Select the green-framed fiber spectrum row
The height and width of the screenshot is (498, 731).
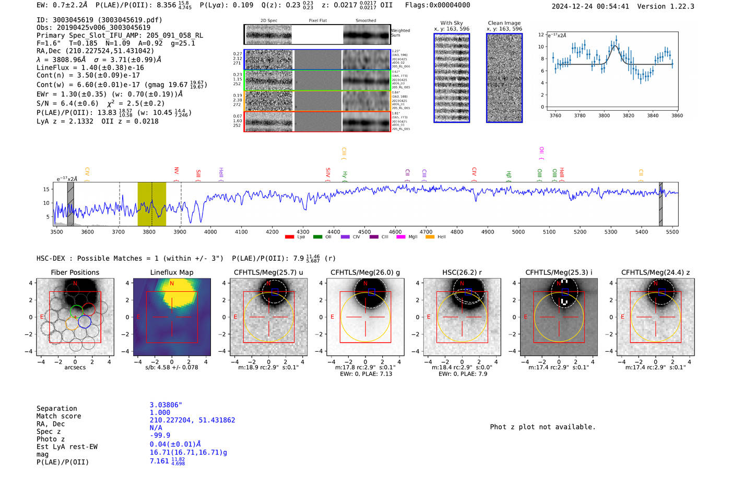[x=317, y=80]
